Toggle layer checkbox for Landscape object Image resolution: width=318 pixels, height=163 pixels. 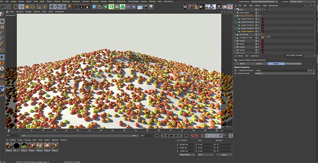tap(256, 35)
